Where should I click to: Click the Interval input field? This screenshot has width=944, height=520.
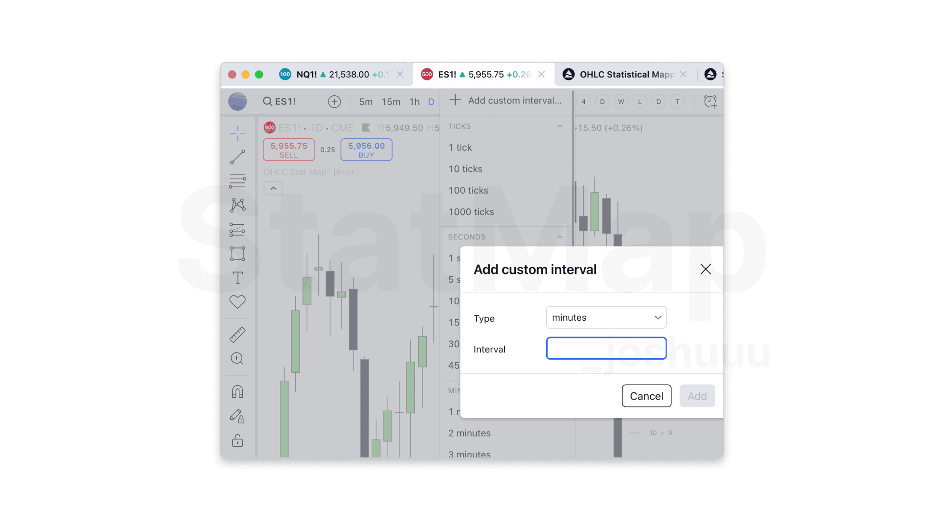606,349
